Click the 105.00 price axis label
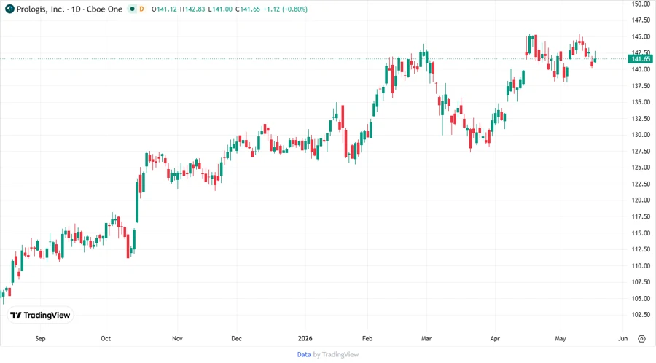The height and width of the screenshot is (363, 656). pyautogui.click(x=641, y=298)
